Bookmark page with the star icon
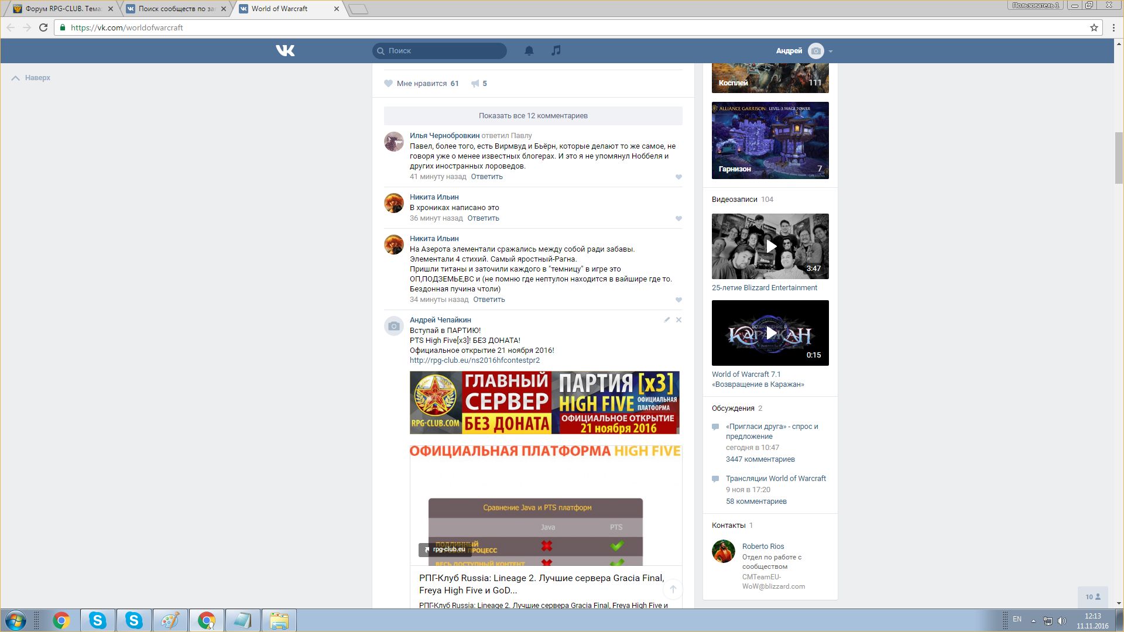This screenshot has width=1124, height=632. pos(1094,28)
